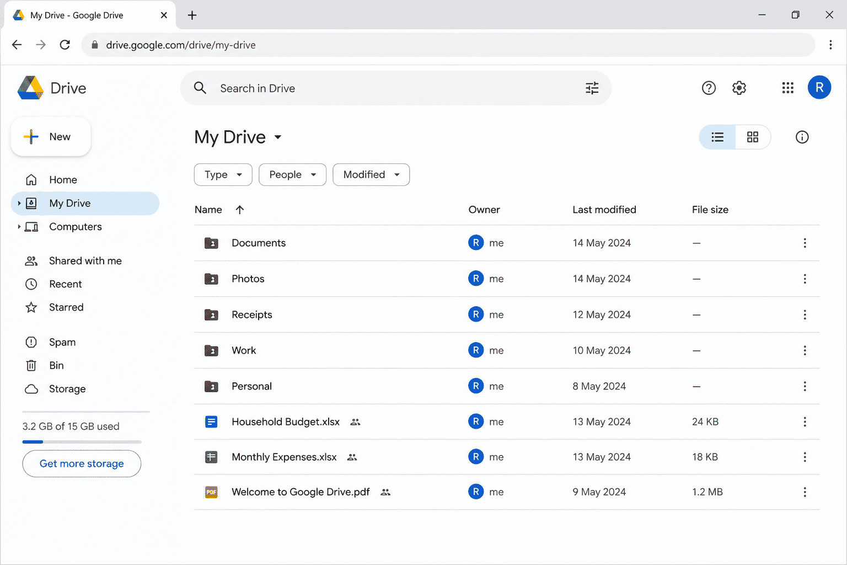Click shared icon beside Monthly Expenses.xlsx
This screenshot has height=565, width=847.
pos(352,457)
